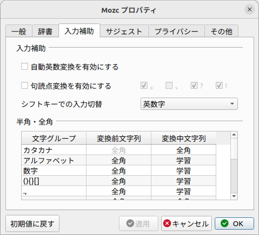Click アルファベット 変換前文字列 cell 全角
The width and height of the screenshot is (259, 235).
[x=118, y=160]
